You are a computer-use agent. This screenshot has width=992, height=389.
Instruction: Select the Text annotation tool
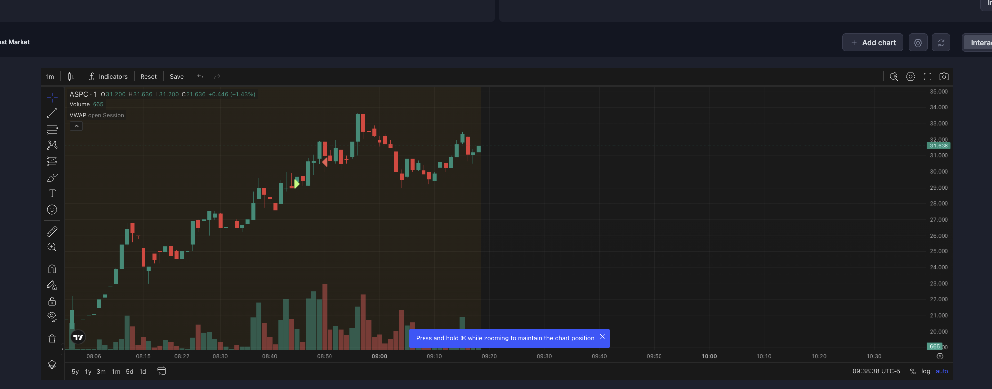52,194
